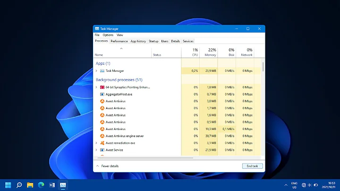340x191 pixels.
Task: Click the AggregatorHost.exe process icon
Action: [102, 94]
